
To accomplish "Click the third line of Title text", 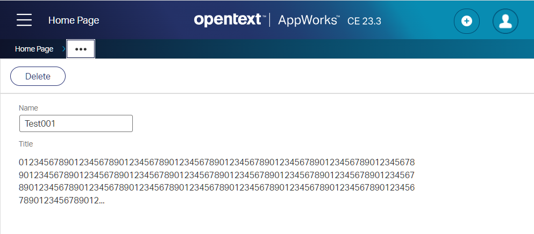I will [217, 188].
